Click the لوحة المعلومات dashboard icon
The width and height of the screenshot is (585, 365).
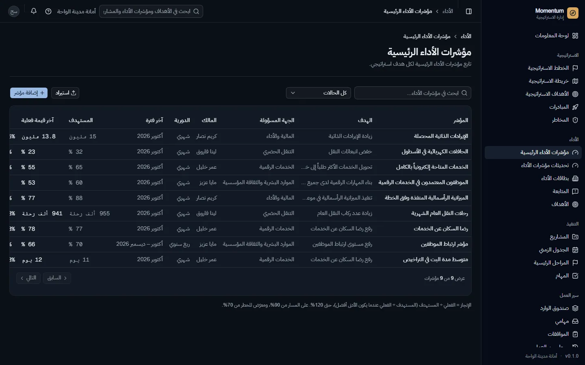click(575, 36)
